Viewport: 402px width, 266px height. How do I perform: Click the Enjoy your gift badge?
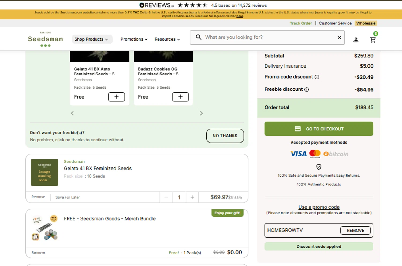tap(227, 213)
